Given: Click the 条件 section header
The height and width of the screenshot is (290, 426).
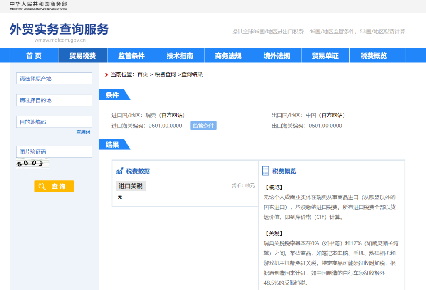Looking at the screenshot, I should point(114,94).
